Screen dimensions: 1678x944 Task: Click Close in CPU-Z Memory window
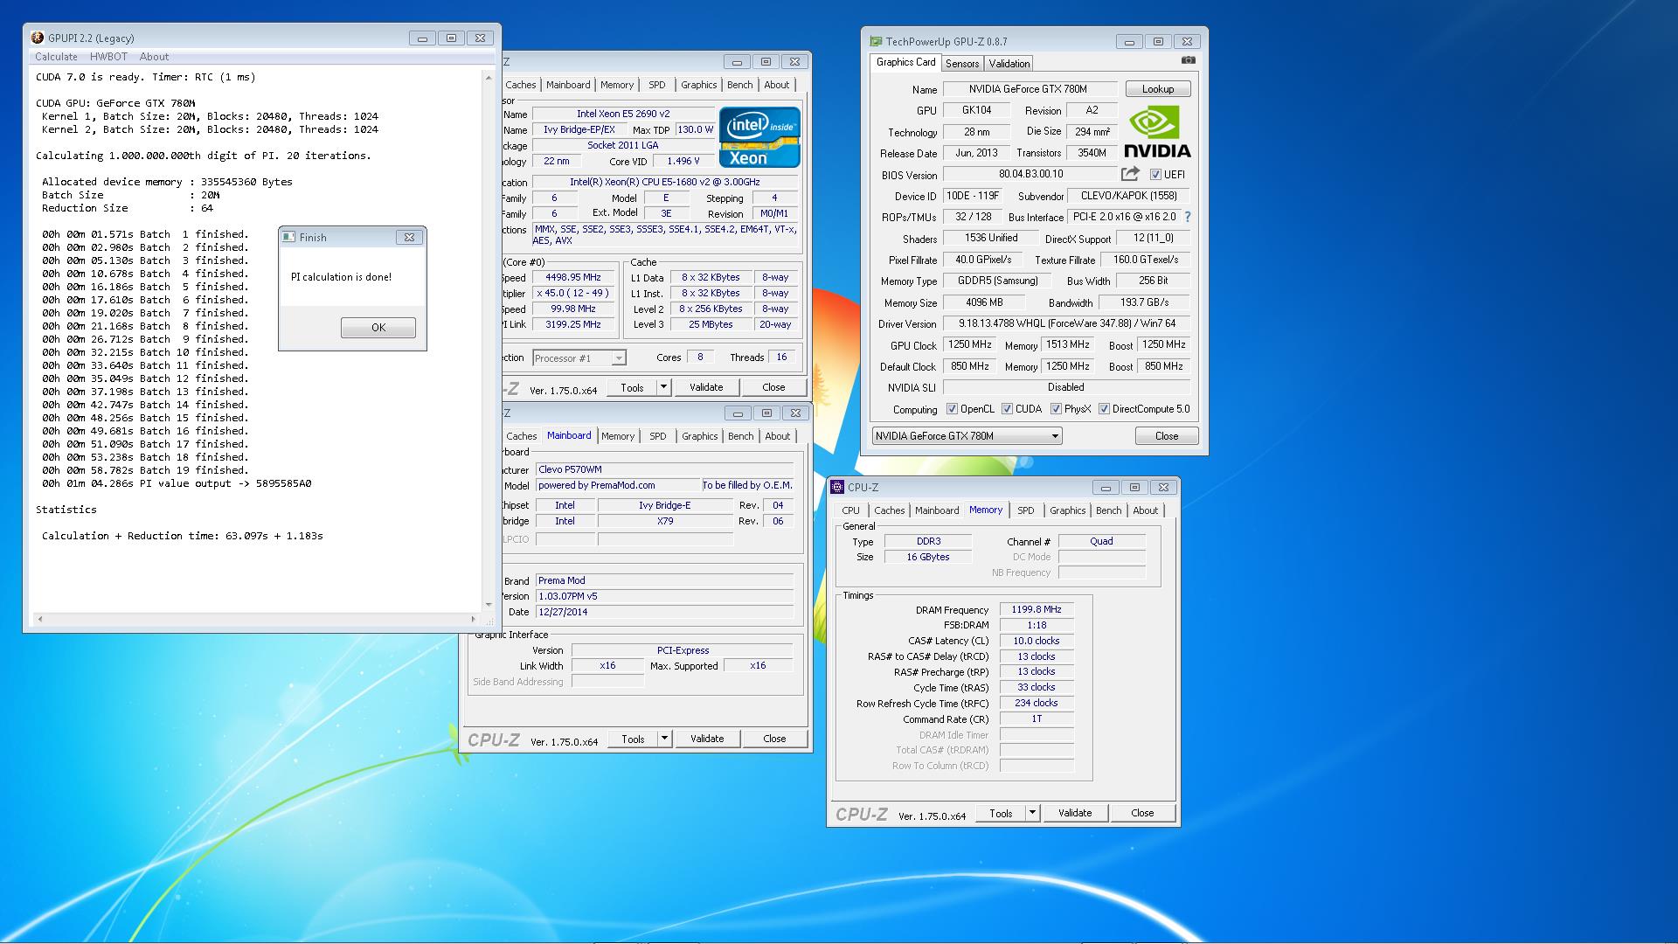1142,813
